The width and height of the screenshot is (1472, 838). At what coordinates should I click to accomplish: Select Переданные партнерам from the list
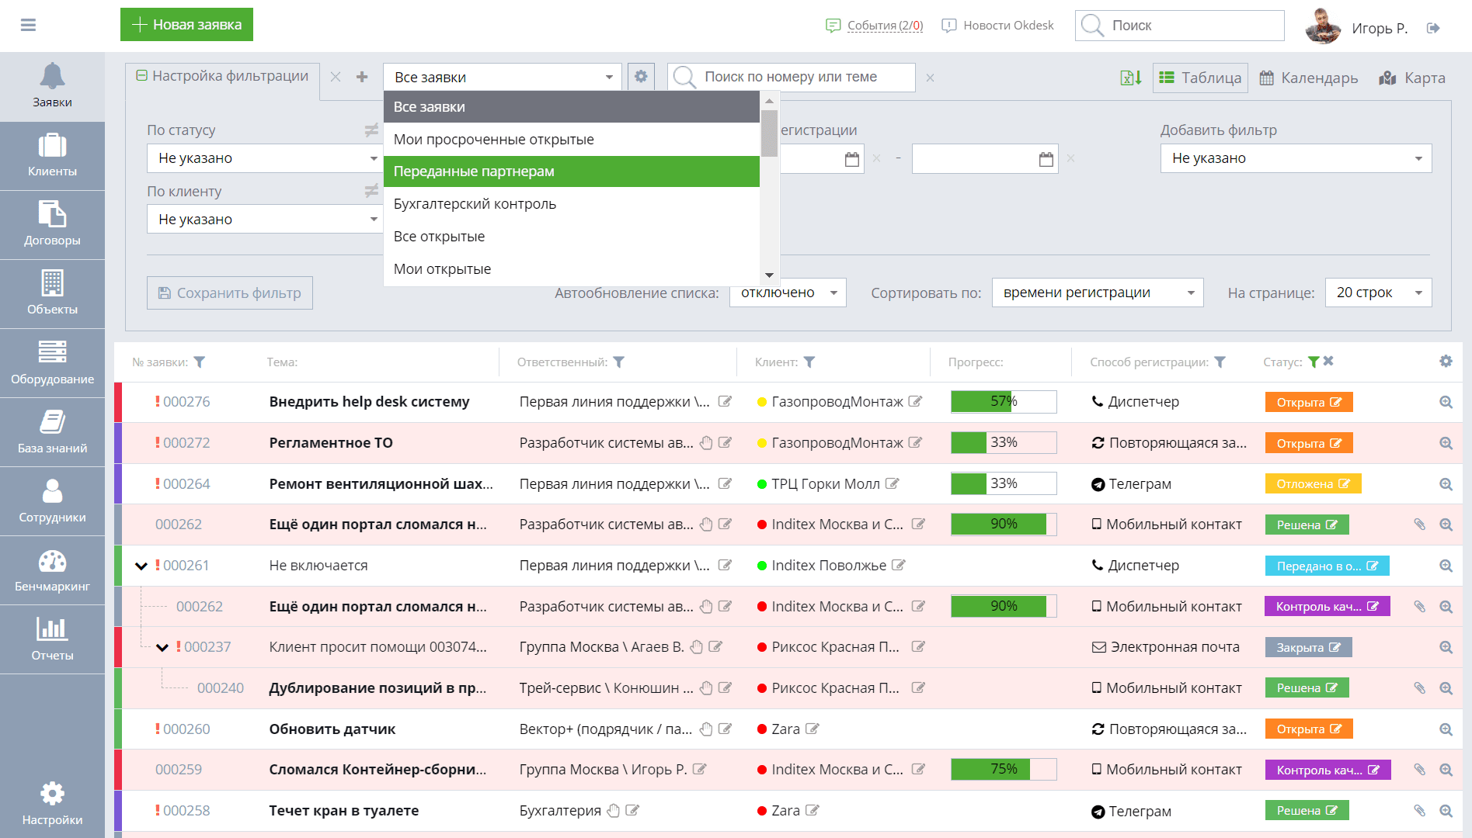pos(571,171)
